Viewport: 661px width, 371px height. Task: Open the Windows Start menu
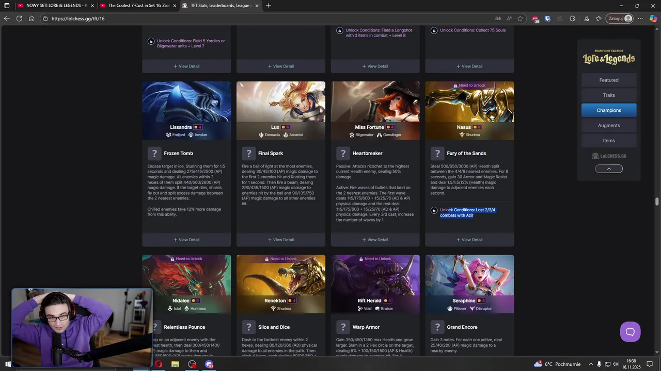click(7, 364)
